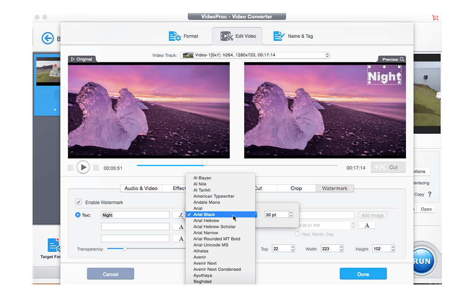Check the Year, Month, Day box
Image resolution: width=465 pixels, height=297 pixels.
point(298,234)
